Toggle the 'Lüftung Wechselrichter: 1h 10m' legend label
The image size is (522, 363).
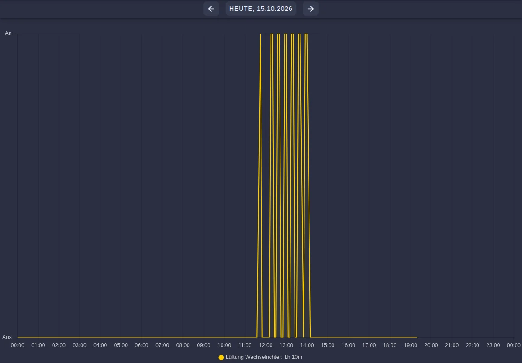264,357
